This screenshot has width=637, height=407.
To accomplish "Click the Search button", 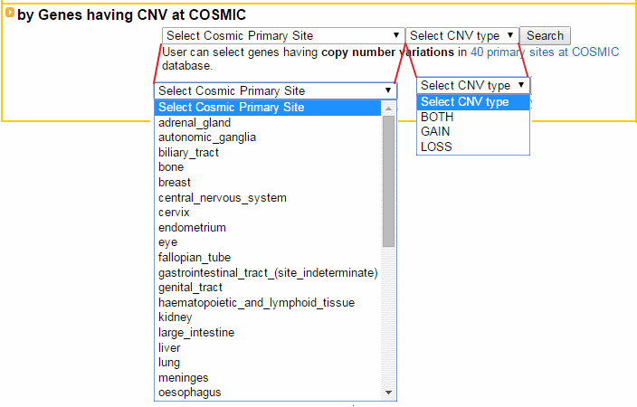I will click(546, 36).
